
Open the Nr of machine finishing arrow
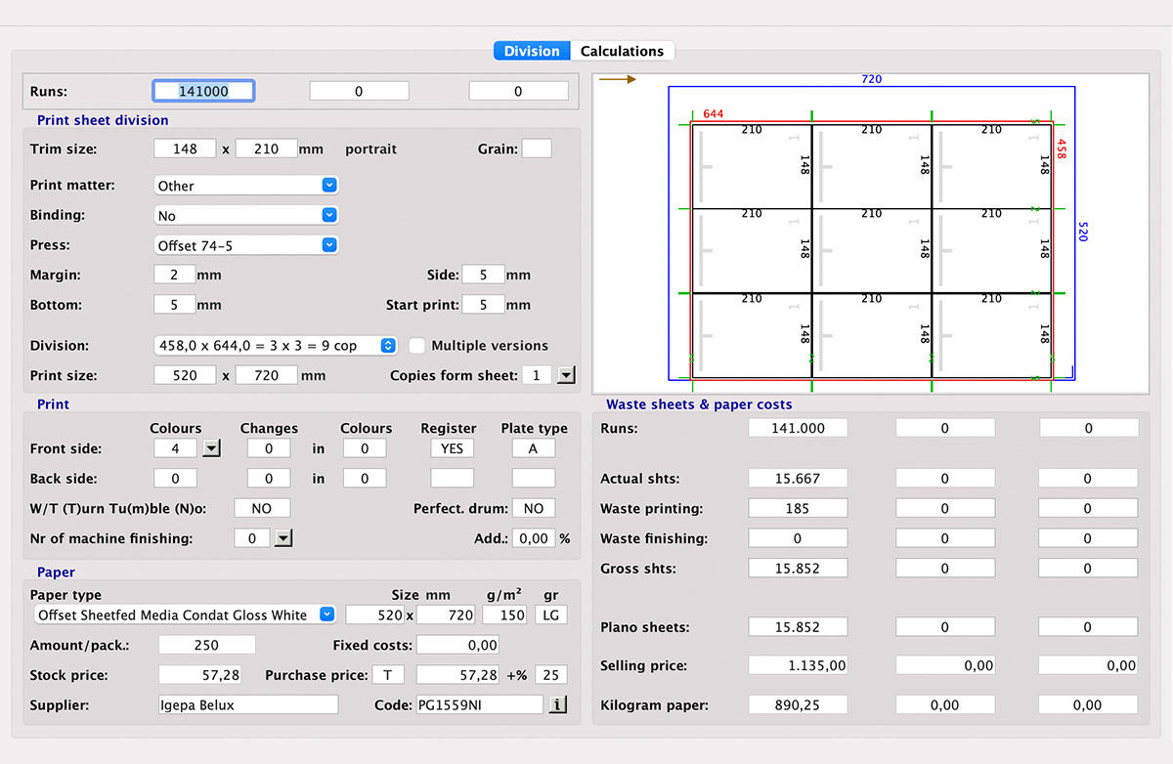point(283,537)
